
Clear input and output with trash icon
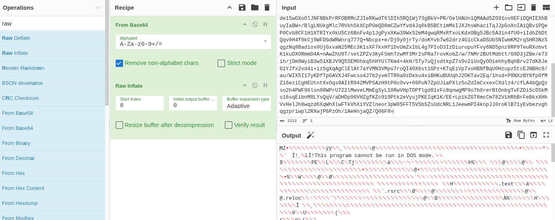(x=533, y=7)
